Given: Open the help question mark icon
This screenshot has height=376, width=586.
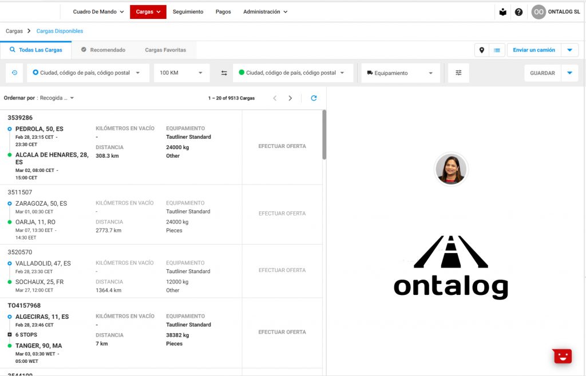Looking at the screenshot, I should (518, 12).
